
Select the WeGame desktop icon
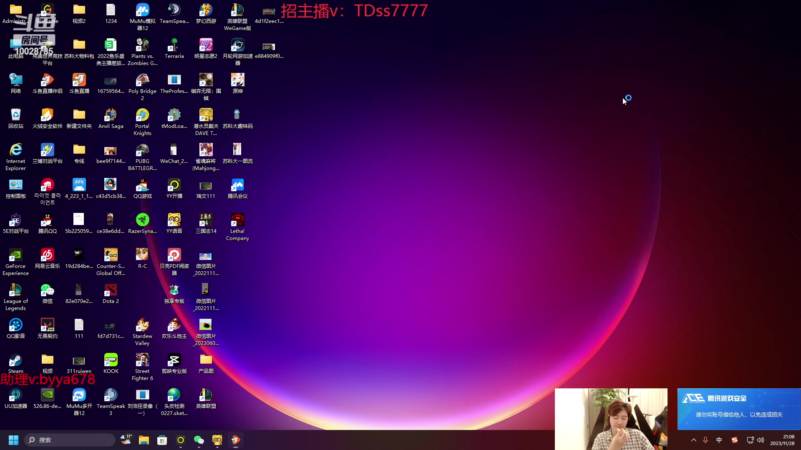(47, 13)
